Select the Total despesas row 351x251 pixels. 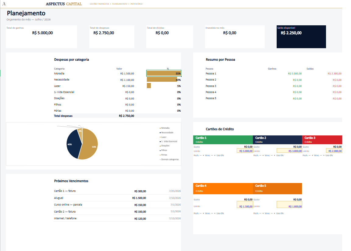pos(94,116)
